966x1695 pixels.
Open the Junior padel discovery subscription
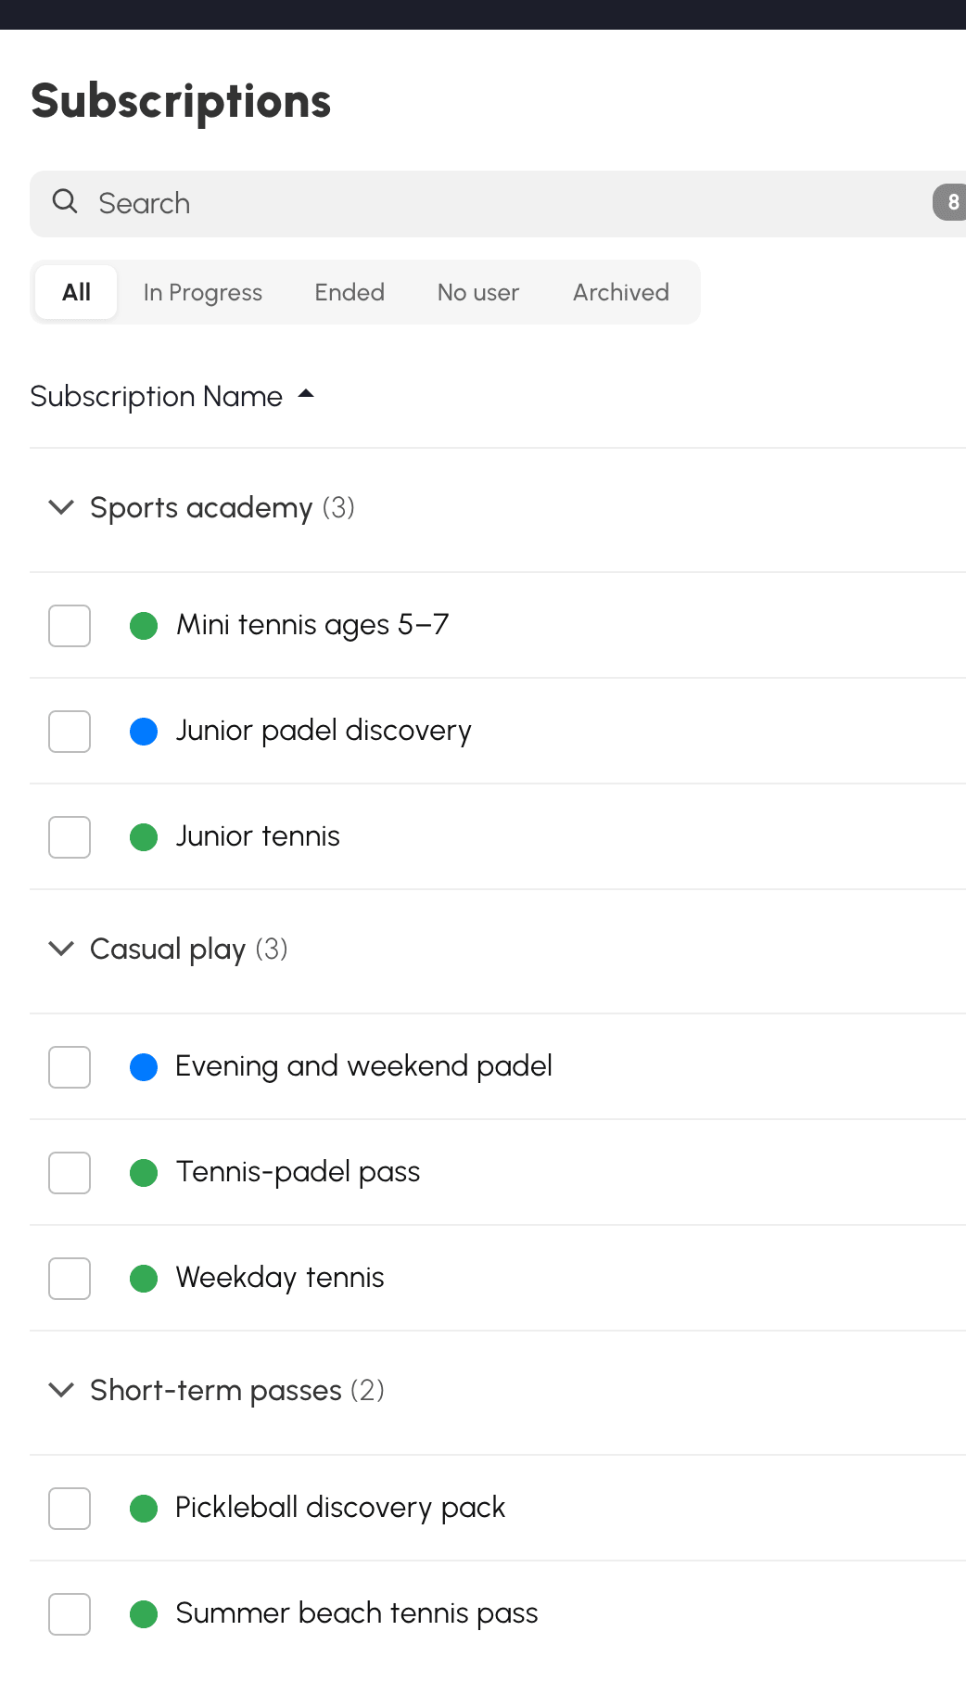324,731
